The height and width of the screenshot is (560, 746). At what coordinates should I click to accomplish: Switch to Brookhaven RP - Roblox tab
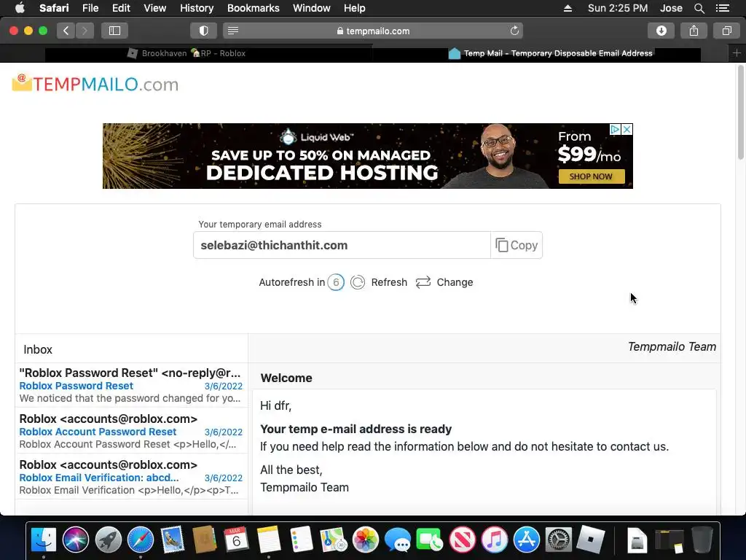tap(186, 53)
